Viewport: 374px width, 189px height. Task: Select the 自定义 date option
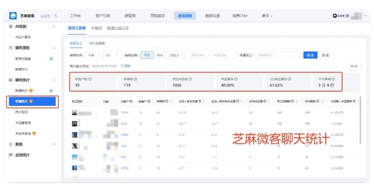pos(175,55)
